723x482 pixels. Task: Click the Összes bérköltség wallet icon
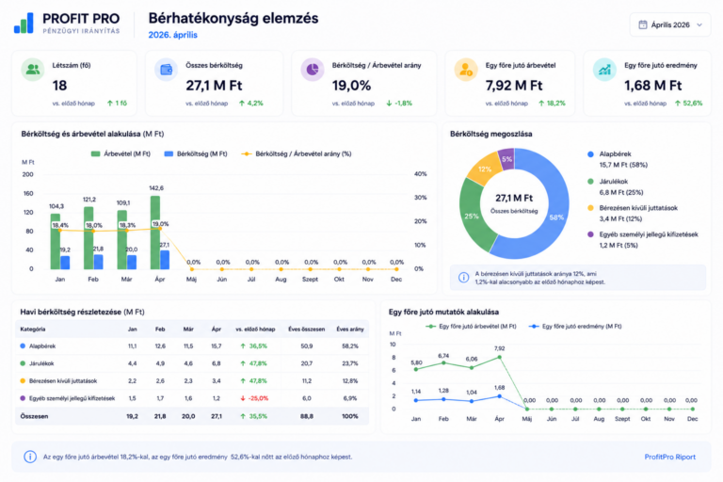(x=166, y=70)
